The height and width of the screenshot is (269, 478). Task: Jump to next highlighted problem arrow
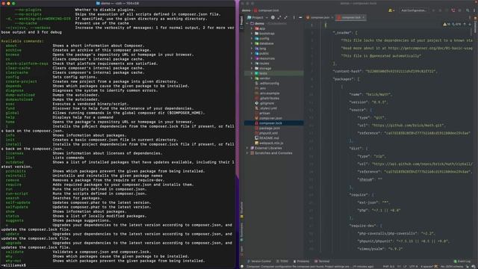(x=470, y=24)
